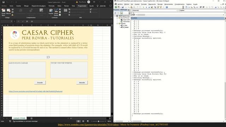226x127 pixels.
Task: Switch to the Datos ribbon tab
Action: (x=59, y=6)
